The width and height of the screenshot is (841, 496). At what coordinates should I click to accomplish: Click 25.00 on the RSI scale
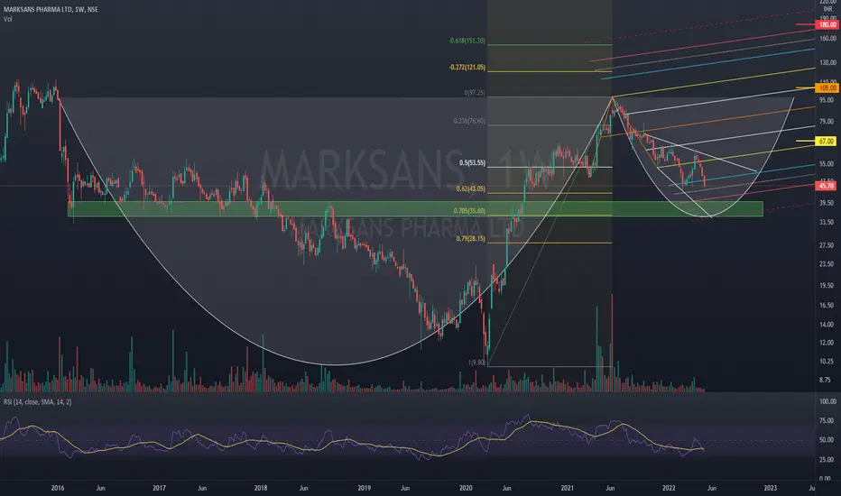[x=827, y=459]
